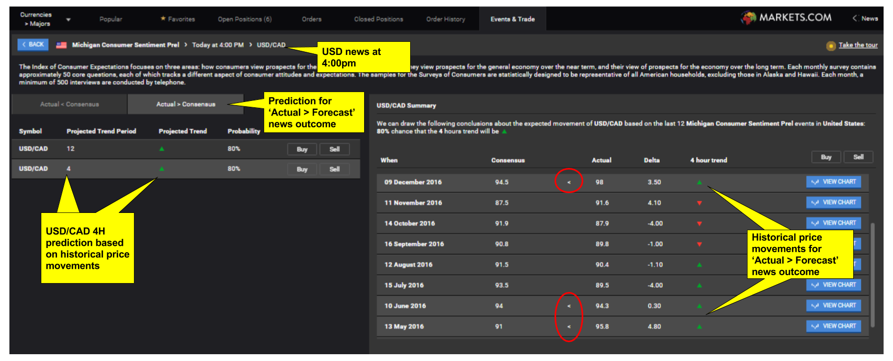Click the Consensus value 93.5

[501, 286]
